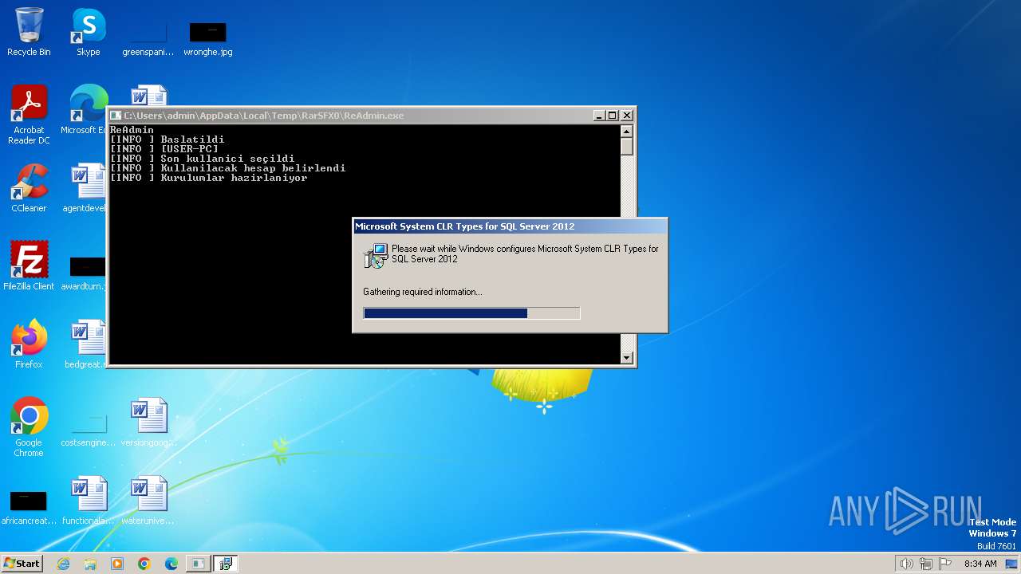Screen dimensions: 1021x574
Task: Click the console scrollbar down arrow
Action: tap(627, 358)
